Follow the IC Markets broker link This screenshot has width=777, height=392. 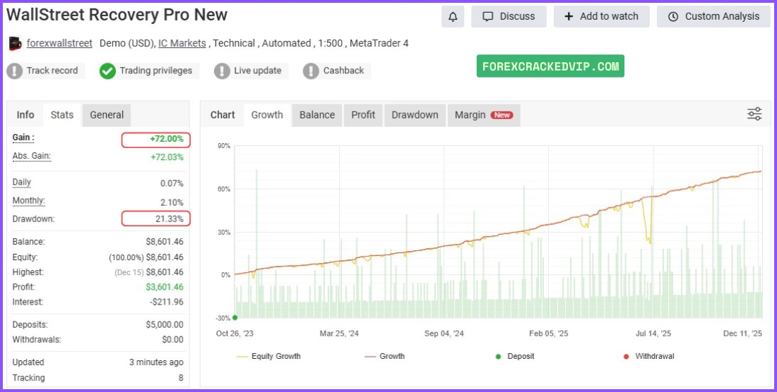pos(182,43)
